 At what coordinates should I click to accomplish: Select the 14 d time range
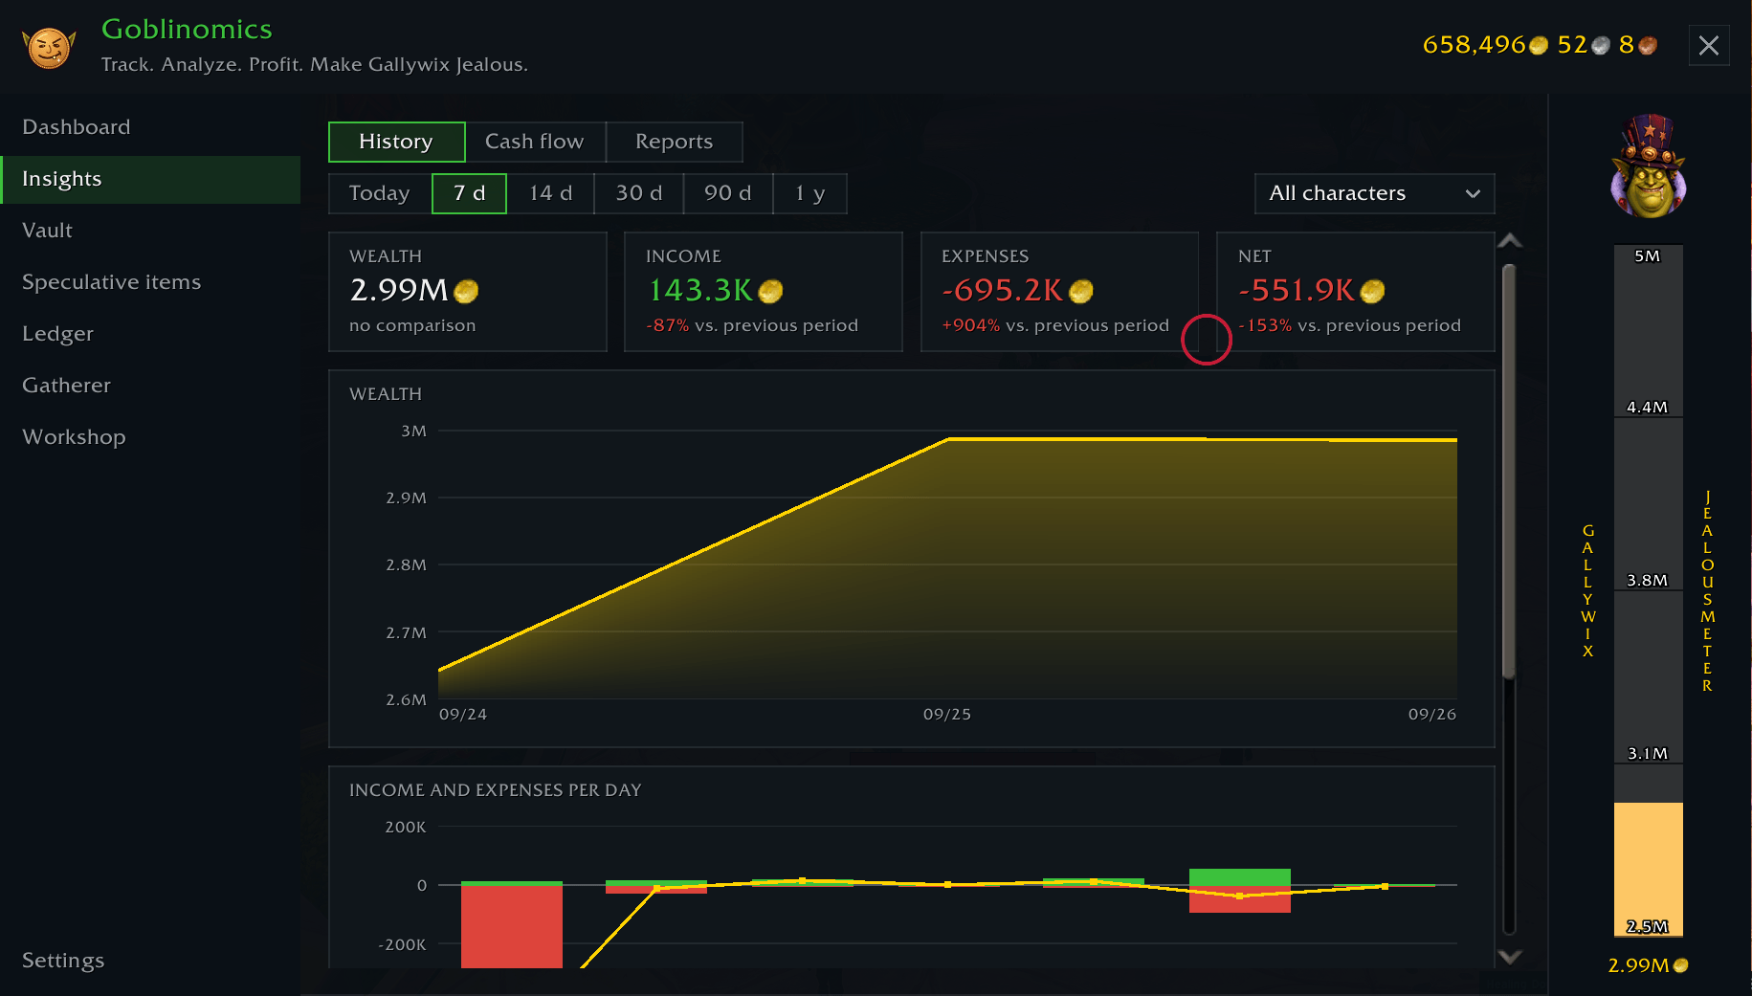[550, 193]
